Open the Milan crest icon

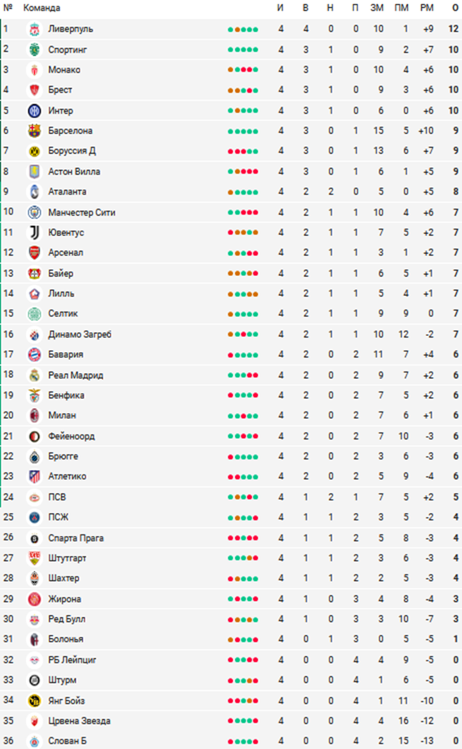click(34, 415)
